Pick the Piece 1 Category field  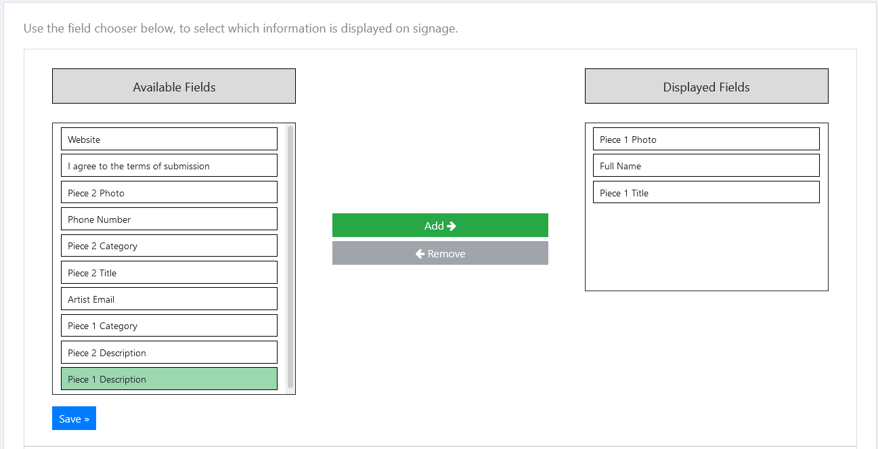pyautogui.click(x=169, y=326)
